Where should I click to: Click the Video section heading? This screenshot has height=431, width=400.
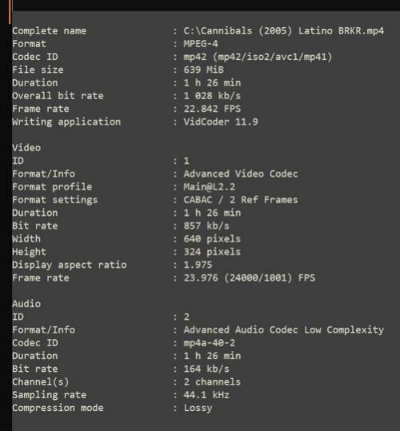tap(26, 148)
